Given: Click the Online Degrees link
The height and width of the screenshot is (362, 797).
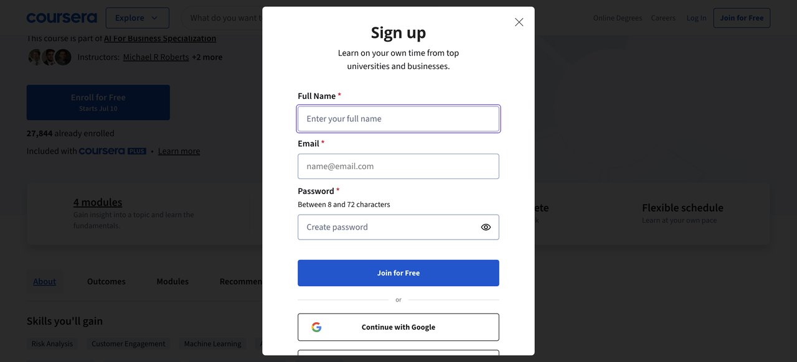Looking at the screenshot, I should click(x=617, y=18).
